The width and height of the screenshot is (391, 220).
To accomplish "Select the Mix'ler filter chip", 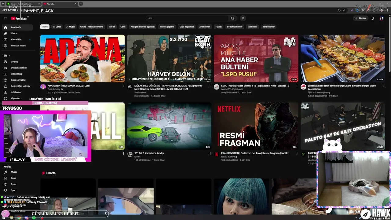I will (112, 27).
